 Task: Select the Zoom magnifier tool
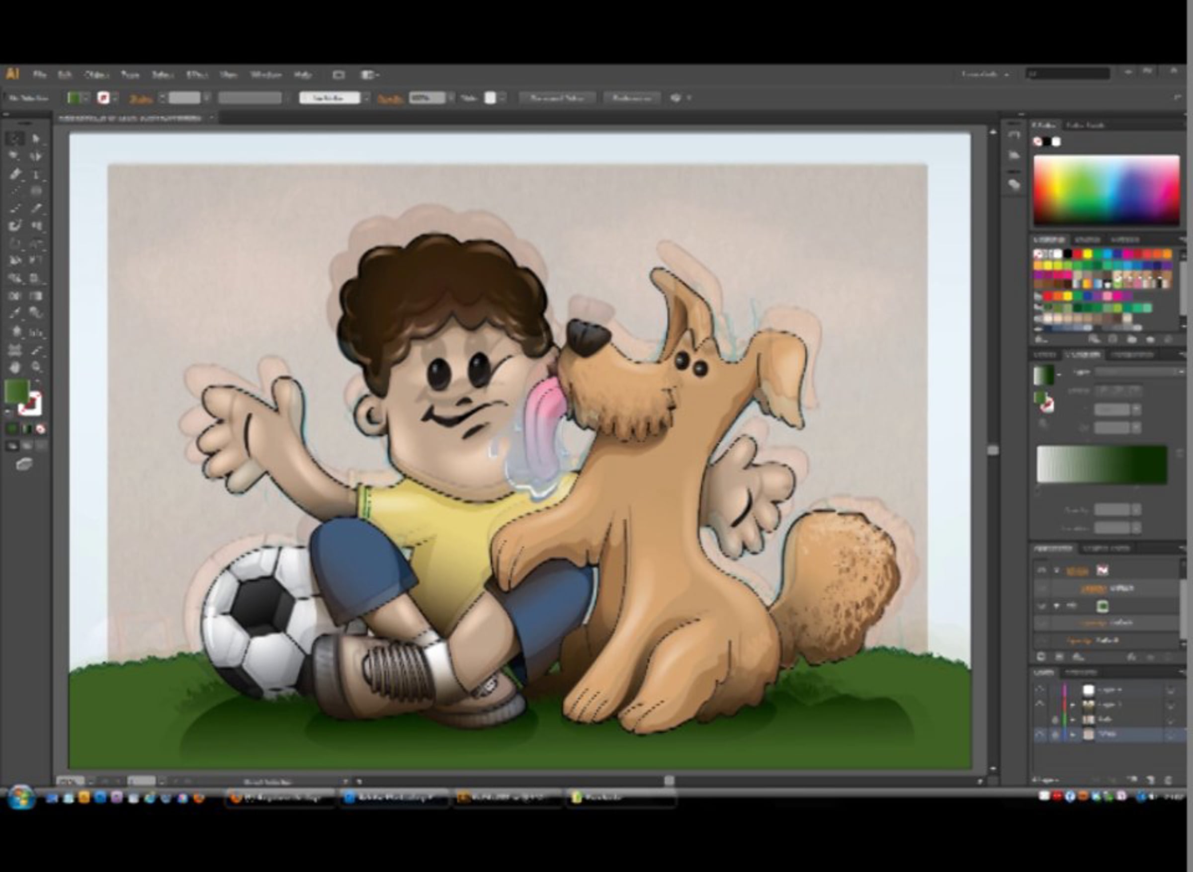[x=36, y=367]
